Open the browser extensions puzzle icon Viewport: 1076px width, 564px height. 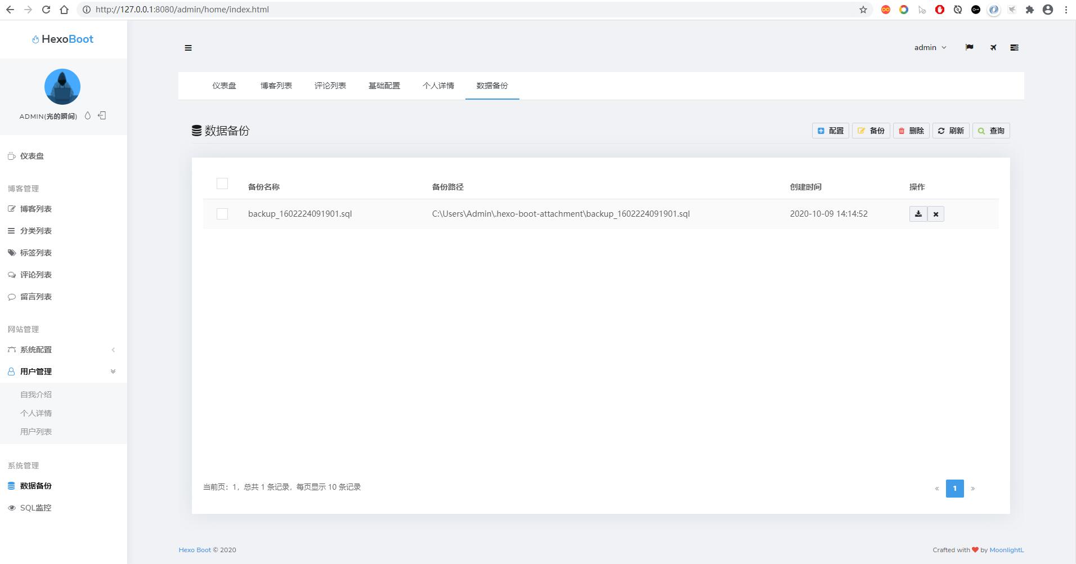pos(1030,10)
